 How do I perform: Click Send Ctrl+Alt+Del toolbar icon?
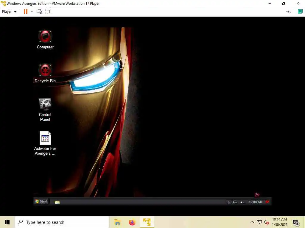39,12
